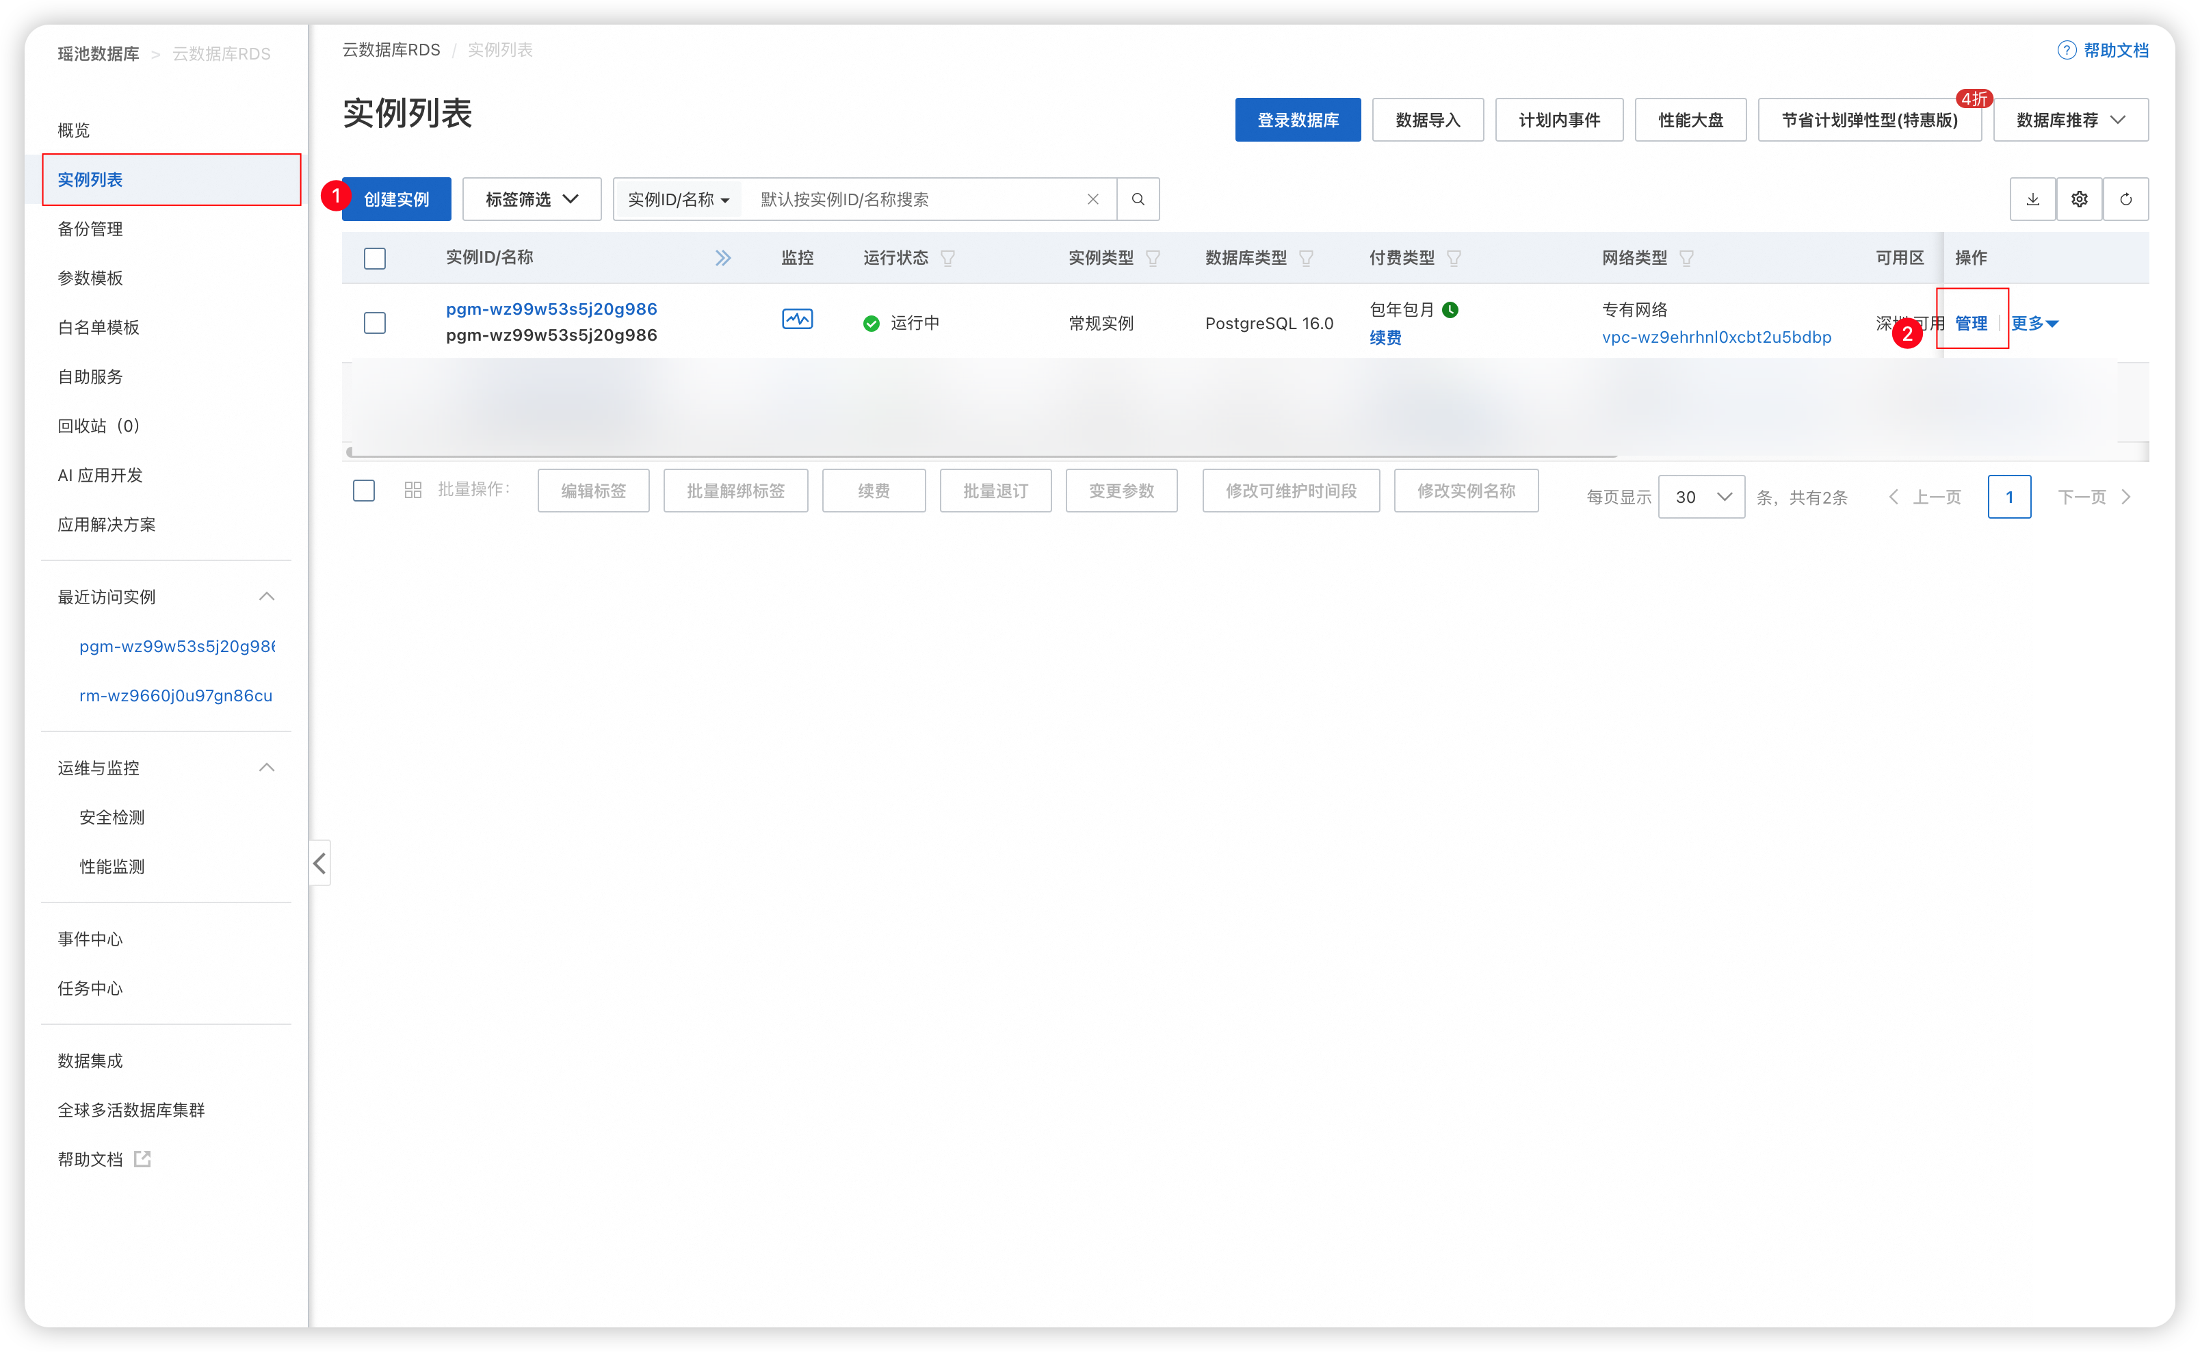Collapse sidebar with left arrow handle
The height and width of the screenshot is (1352, 2200).
pos(319,863)
